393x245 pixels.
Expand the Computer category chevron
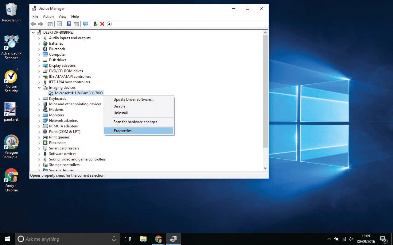(39, 55)
